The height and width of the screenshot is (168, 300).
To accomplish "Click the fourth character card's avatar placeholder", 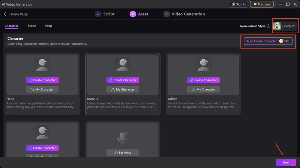I will tap(42, 133).
